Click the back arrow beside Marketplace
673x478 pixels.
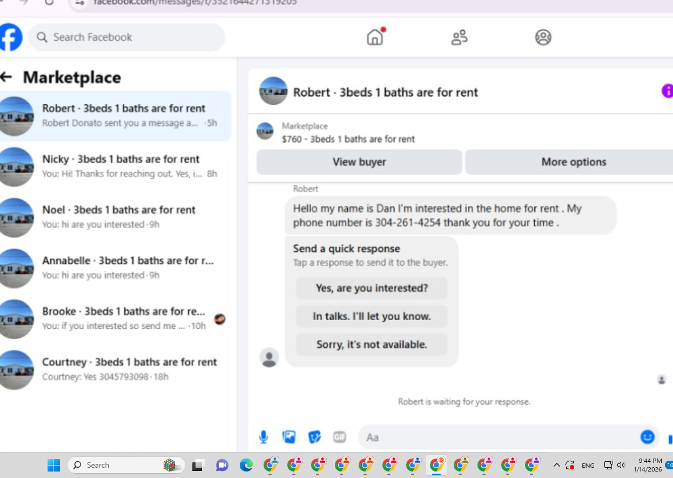[6, 77]
